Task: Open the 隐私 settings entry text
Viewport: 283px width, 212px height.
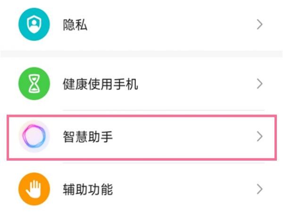Action: pyautogui.click(x=75, y=24)
